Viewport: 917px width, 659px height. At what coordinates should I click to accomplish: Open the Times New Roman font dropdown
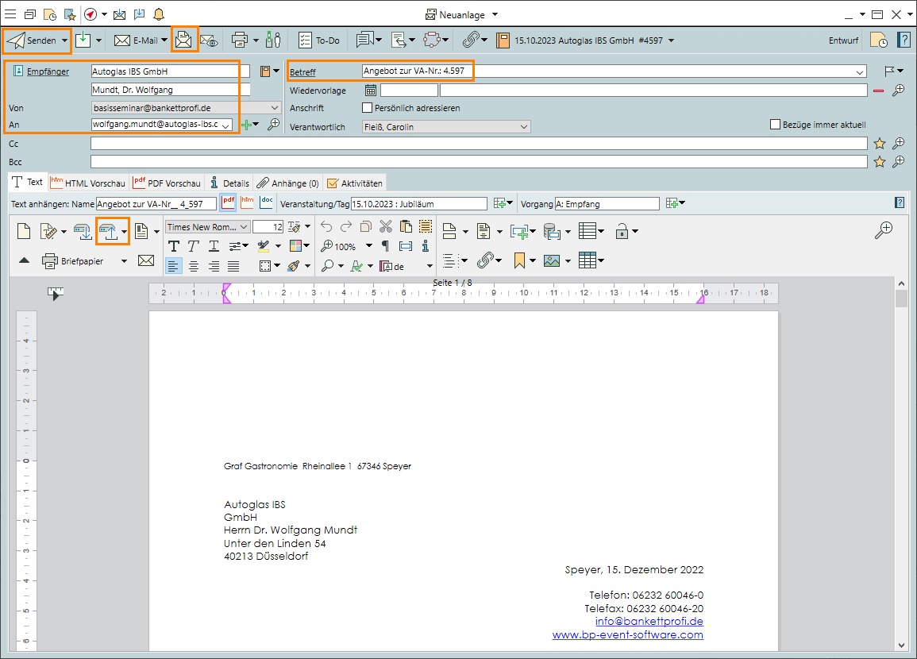244,227
